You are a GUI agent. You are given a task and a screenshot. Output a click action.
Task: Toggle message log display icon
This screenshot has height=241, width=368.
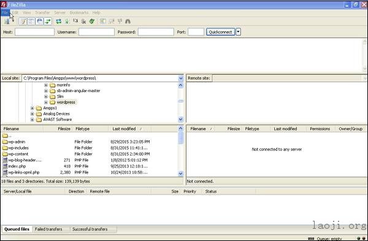point(23,21)
